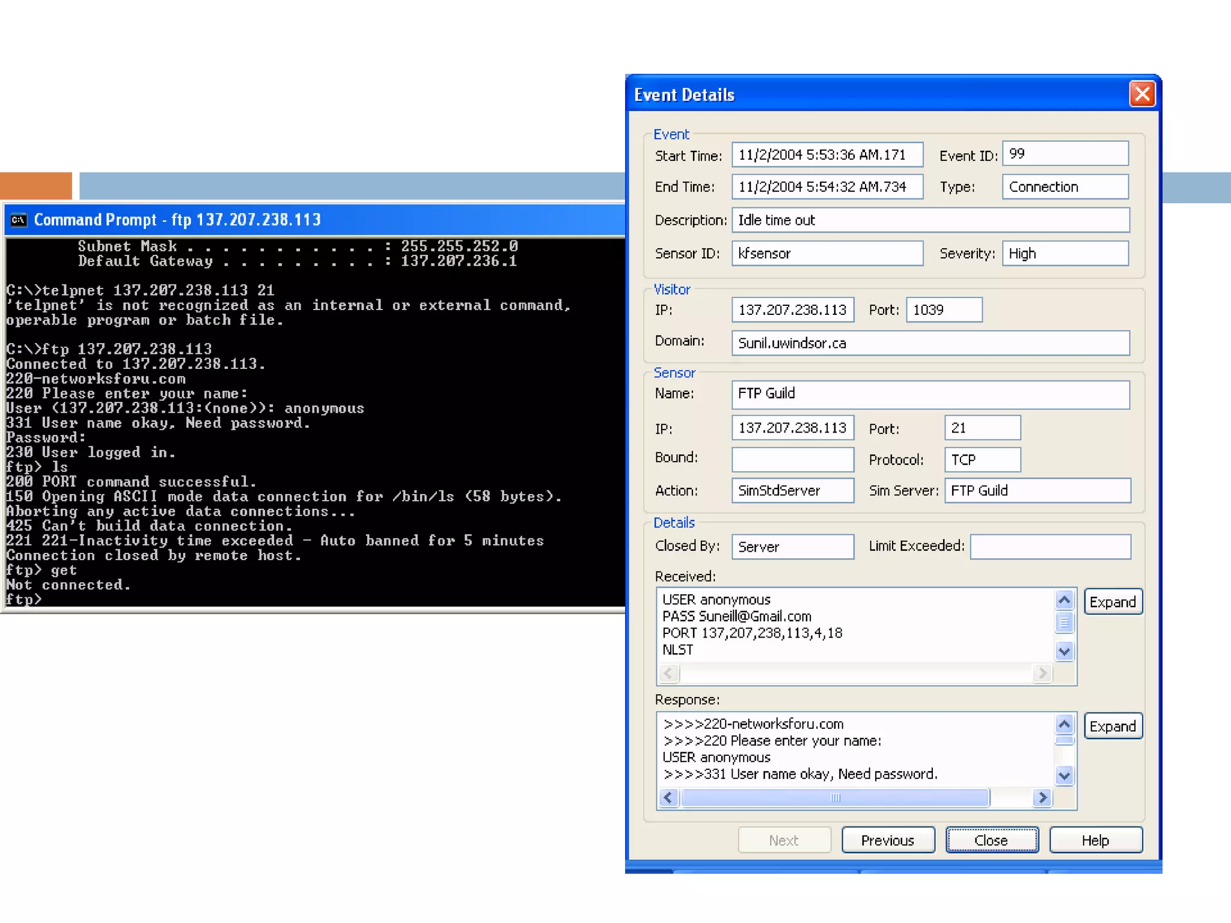Click the Sensor IP field
This screenshot has width=1231, height=923.
[793, 427]
